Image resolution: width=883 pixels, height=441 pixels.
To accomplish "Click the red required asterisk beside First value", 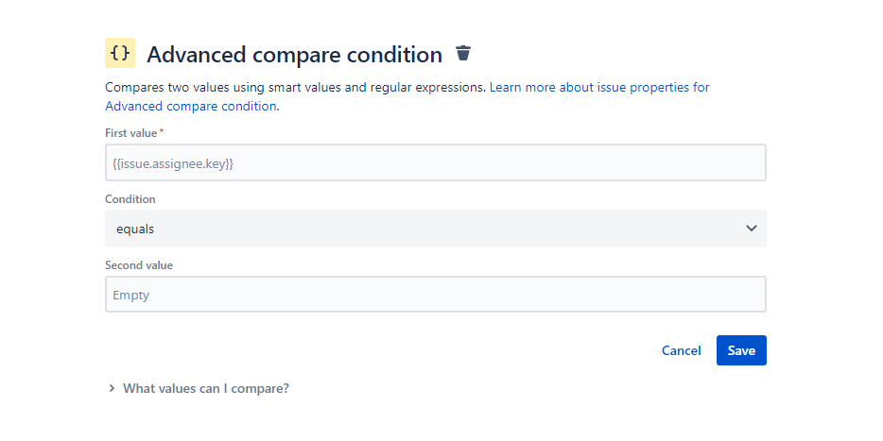I will point(162,132).
